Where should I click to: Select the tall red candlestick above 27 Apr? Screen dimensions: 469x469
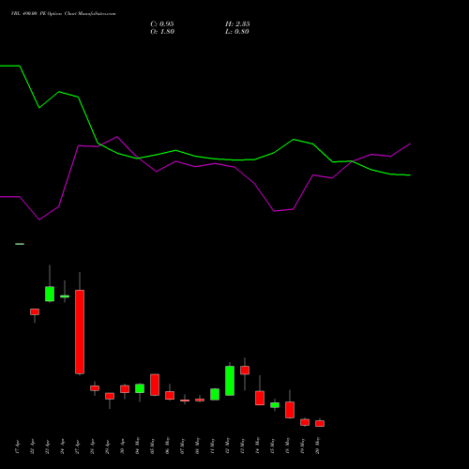pyautogui.click(x=80, y=332)
